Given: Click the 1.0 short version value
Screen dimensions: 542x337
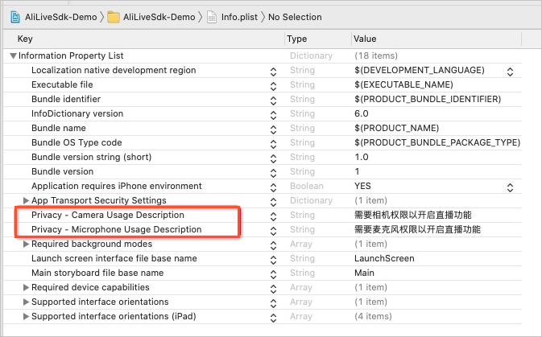Looking at the screenshot, I should (362, 157).
